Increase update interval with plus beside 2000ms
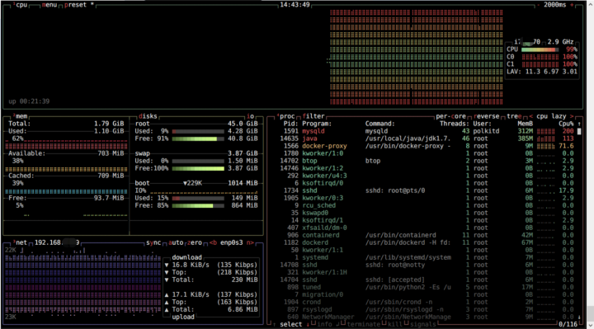Screen dimensions: 594x329 coord(572,5)
